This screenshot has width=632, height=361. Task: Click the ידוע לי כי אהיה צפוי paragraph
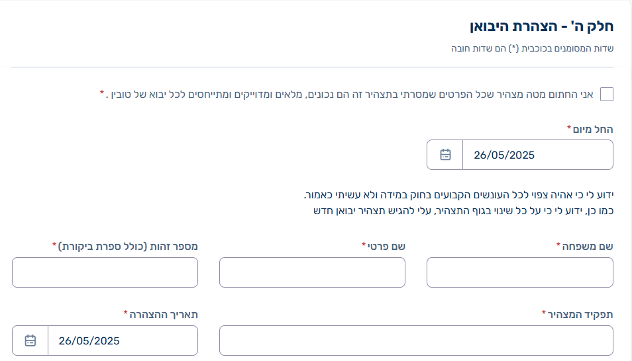(x=458, y=195)
